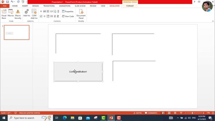Click the Windows search box
This screenshot has width=215, height=121.
(30, 118)
